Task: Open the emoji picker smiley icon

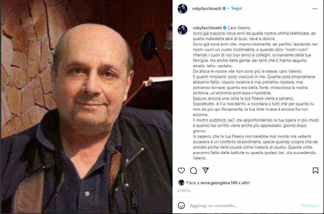Action: tap(181, 206)
